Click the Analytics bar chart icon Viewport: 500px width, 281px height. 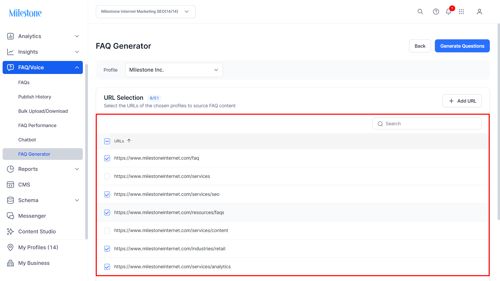pyautogui.click(x=10, y=36)
